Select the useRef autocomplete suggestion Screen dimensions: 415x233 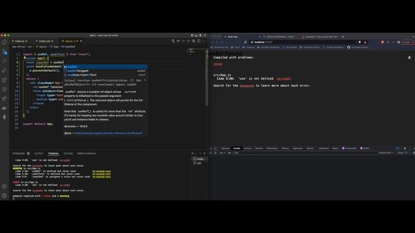pos(105,67)
